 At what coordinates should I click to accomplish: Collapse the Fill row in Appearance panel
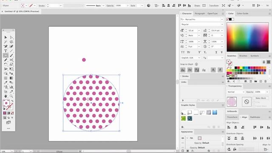(187, 138)
